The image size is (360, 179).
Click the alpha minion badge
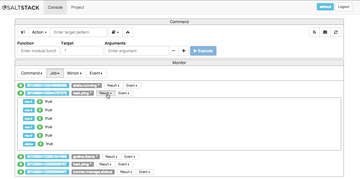point(29,144)
